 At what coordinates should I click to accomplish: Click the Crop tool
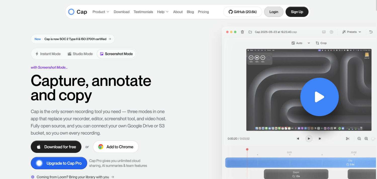(x=321, y=43)
